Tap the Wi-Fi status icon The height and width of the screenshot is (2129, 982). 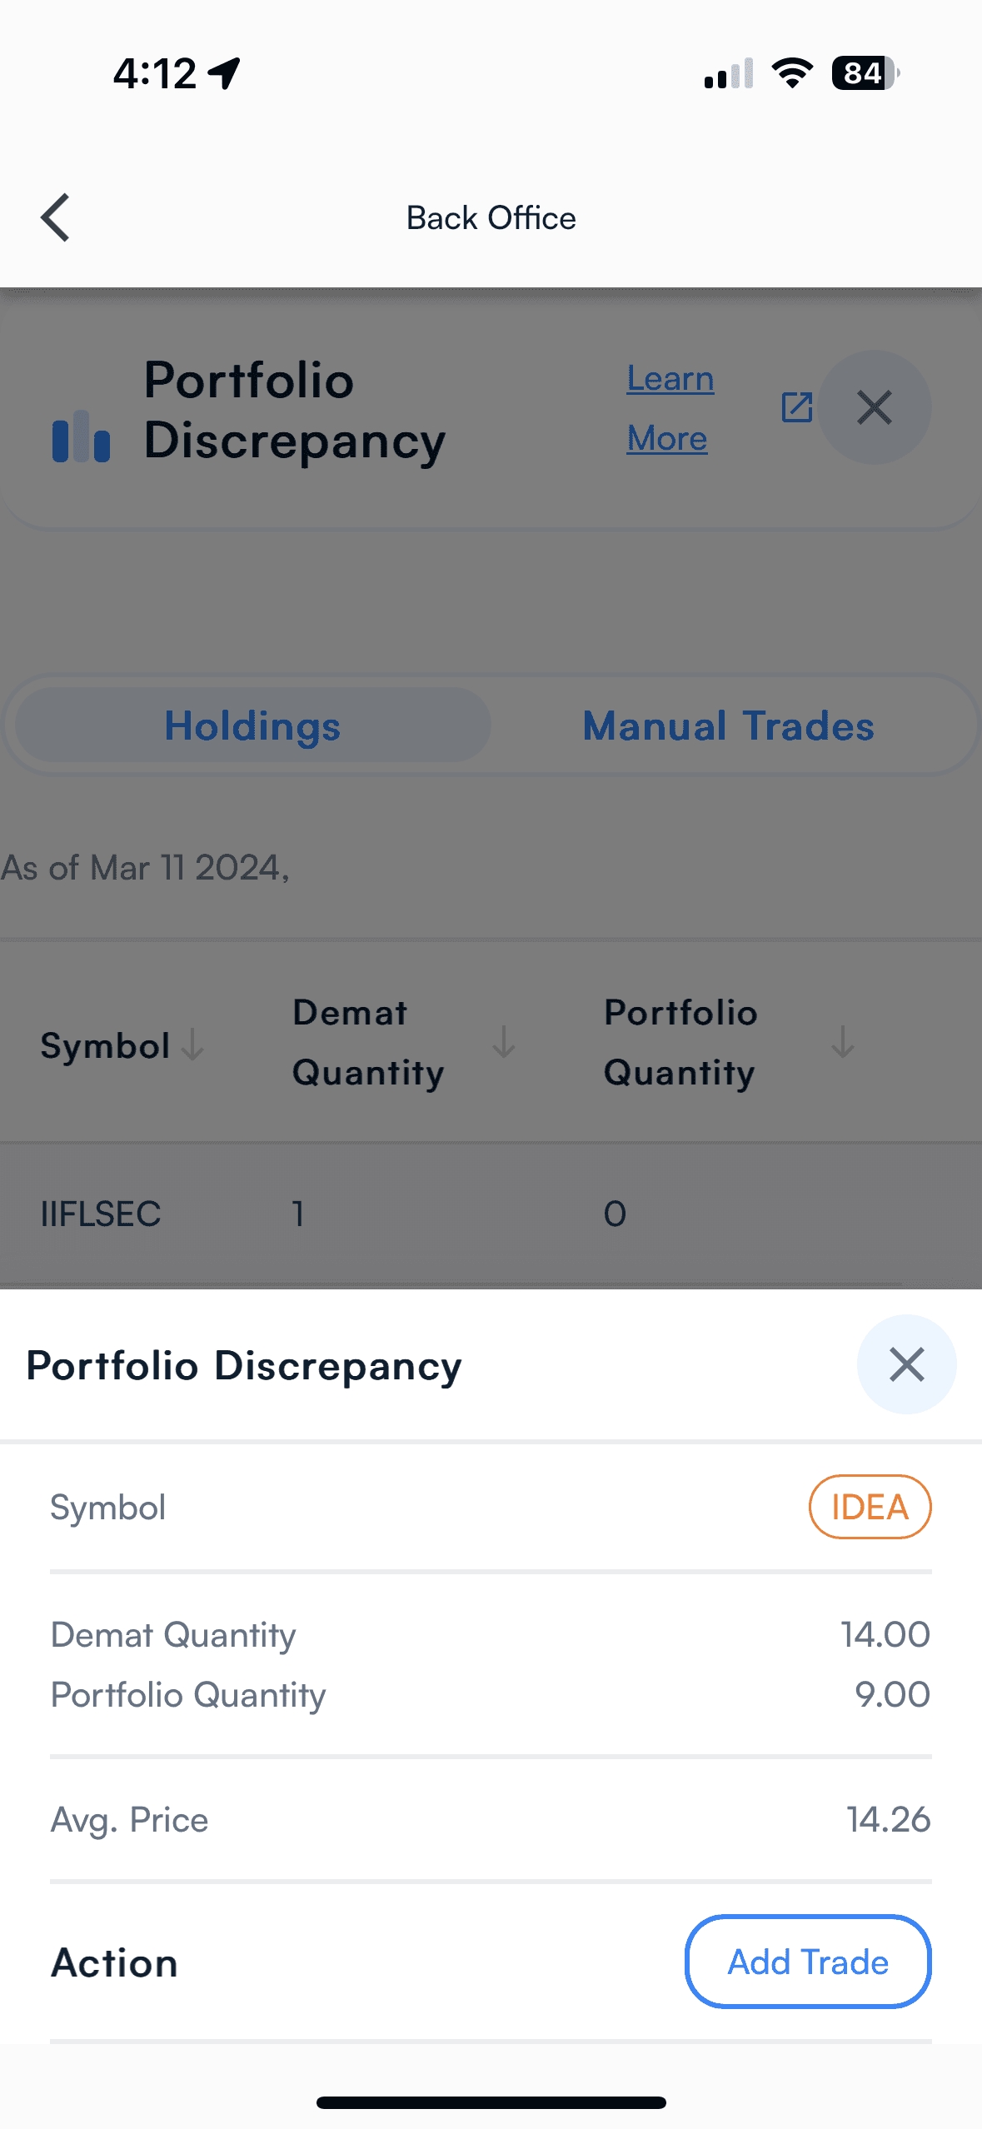click(x=792, y=73)
